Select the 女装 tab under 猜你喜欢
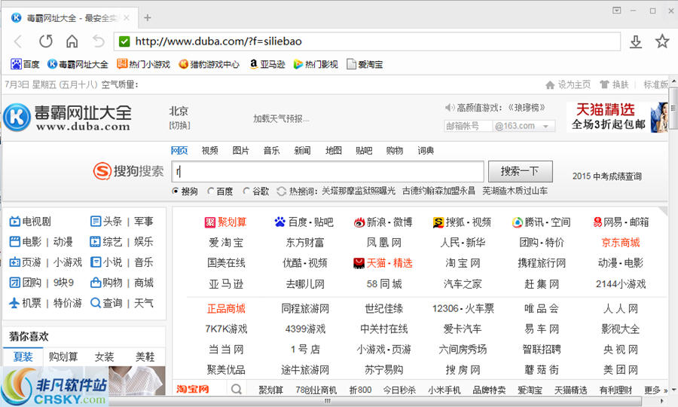 pyautogui.click(x=104, y=357)
